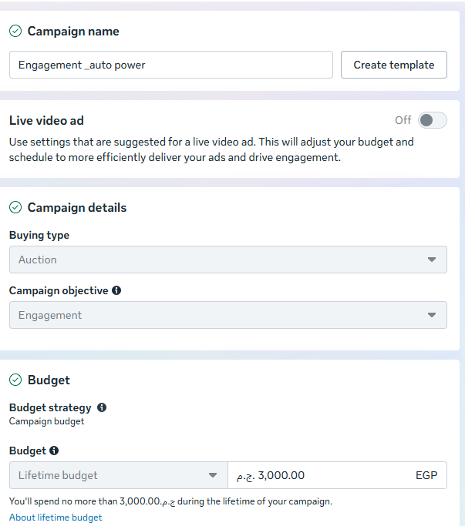
Task: Click the campaign name text field
Action: tap(171, 65)
